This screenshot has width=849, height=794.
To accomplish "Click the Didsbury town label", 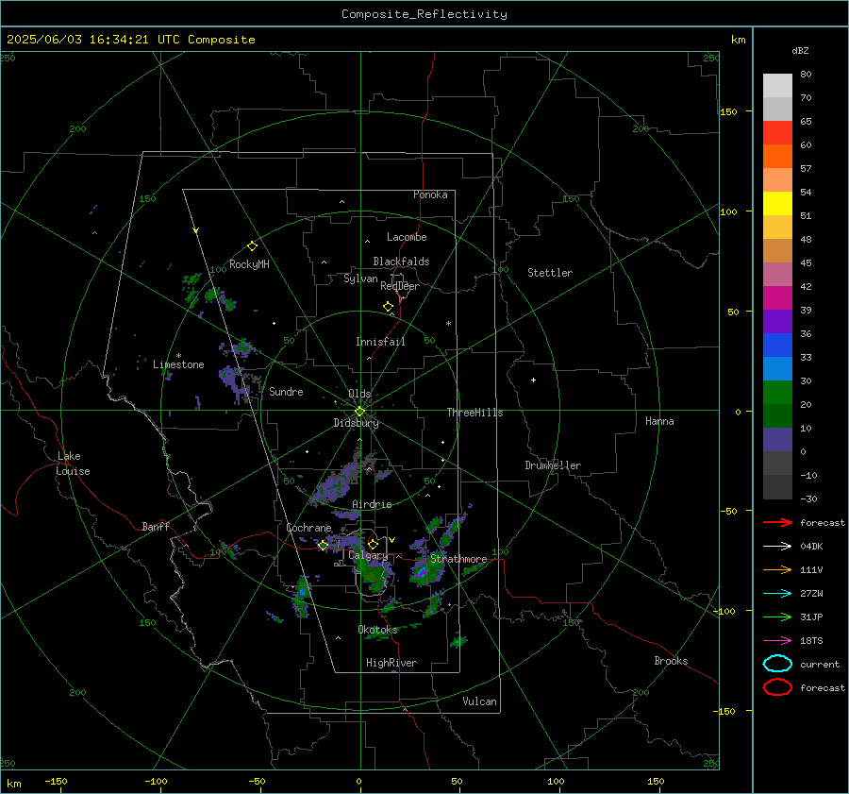I will click(356, 423).
